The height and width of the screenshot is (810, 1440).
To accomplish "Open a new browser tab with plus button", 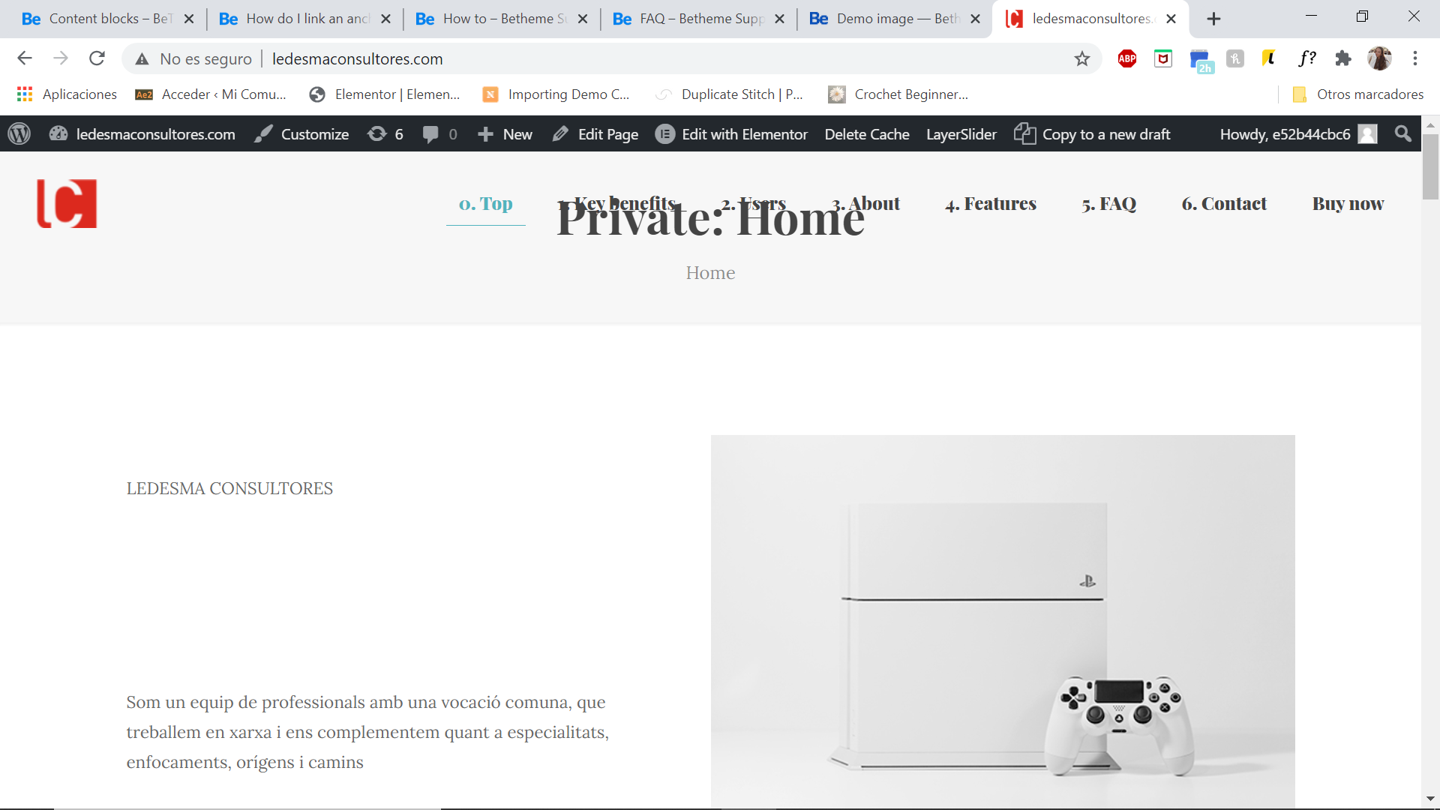I will [x=1213, y=19].
